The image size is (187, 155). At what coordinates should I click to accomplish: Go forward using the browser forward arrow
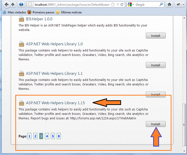(x=13, y=5)
